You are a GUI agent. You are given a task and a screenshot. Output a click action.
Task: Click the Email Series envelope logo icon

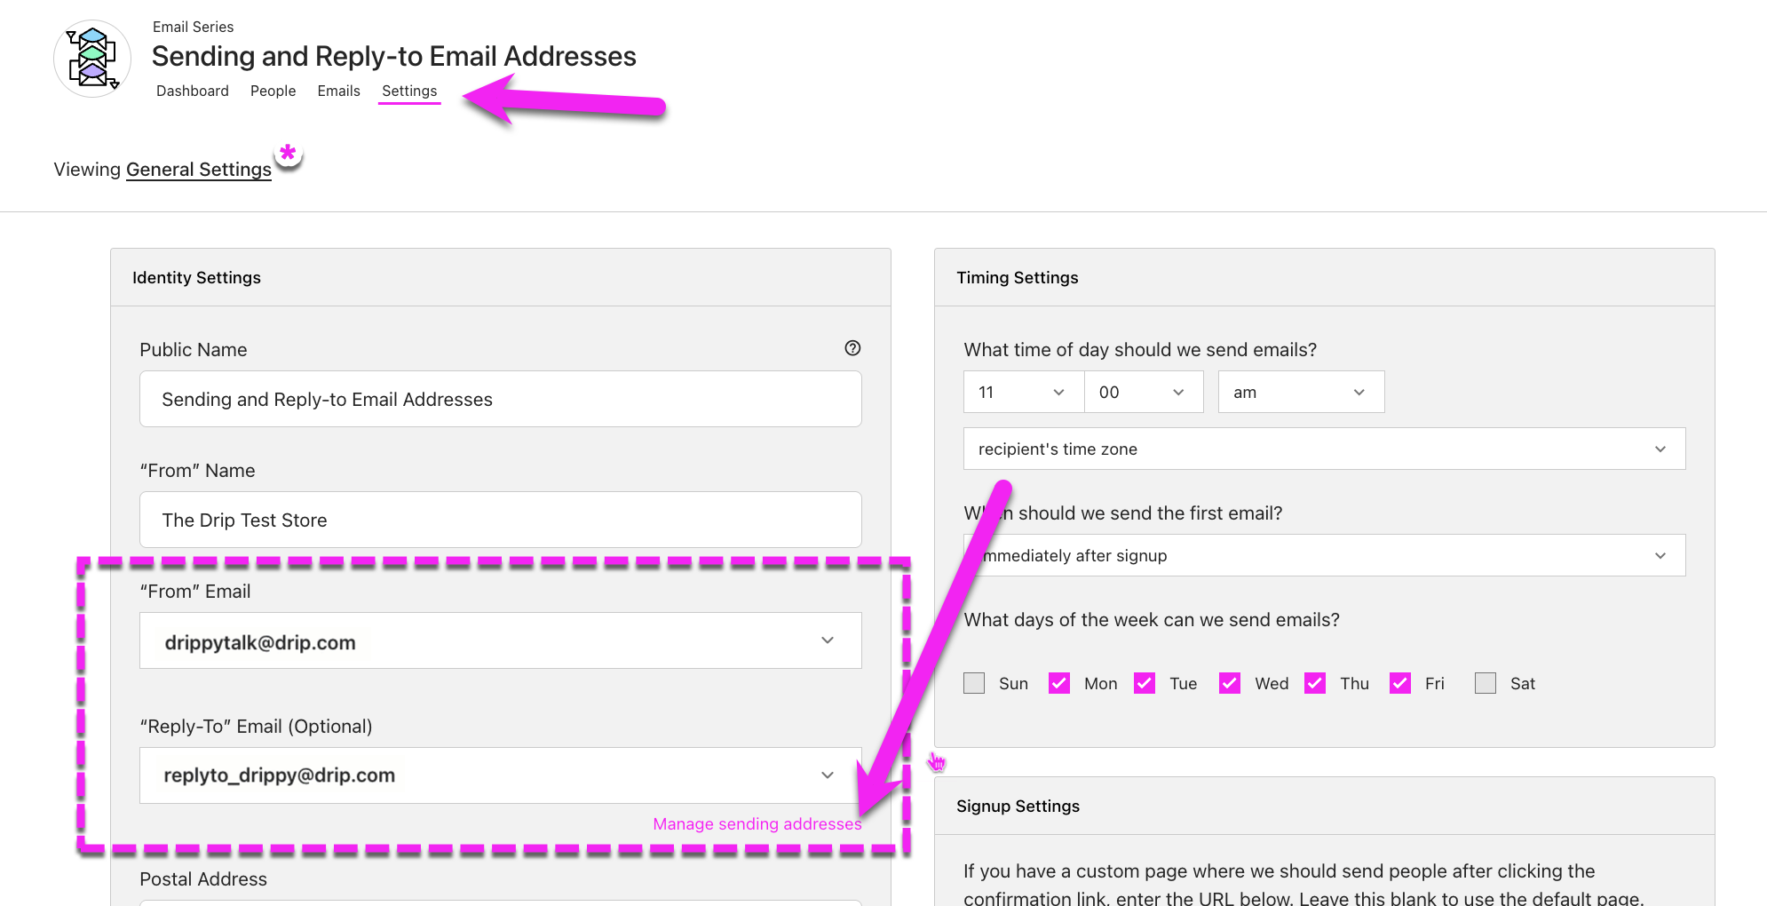coord(92,59)
